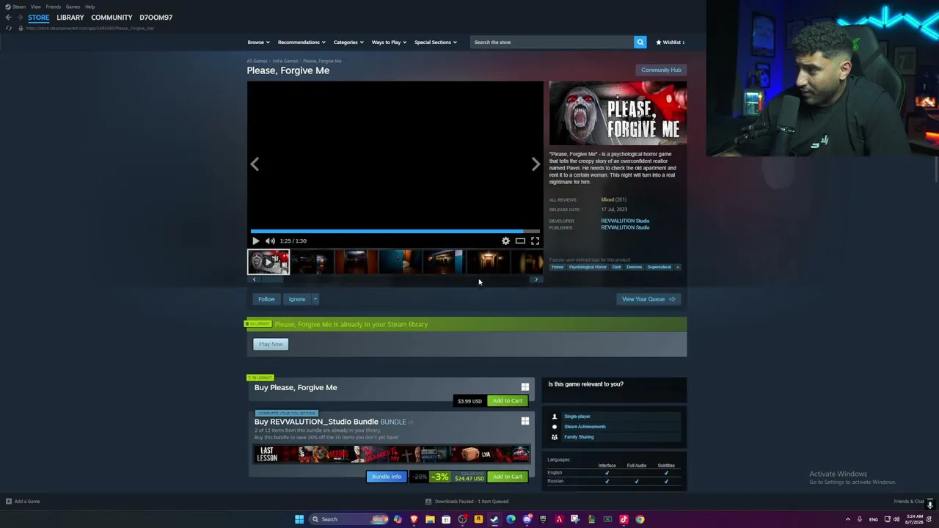Viewport: 939px width, 528px height.
Task: Open Epic Games Launcher from taskbar
Action: (543, 519)
